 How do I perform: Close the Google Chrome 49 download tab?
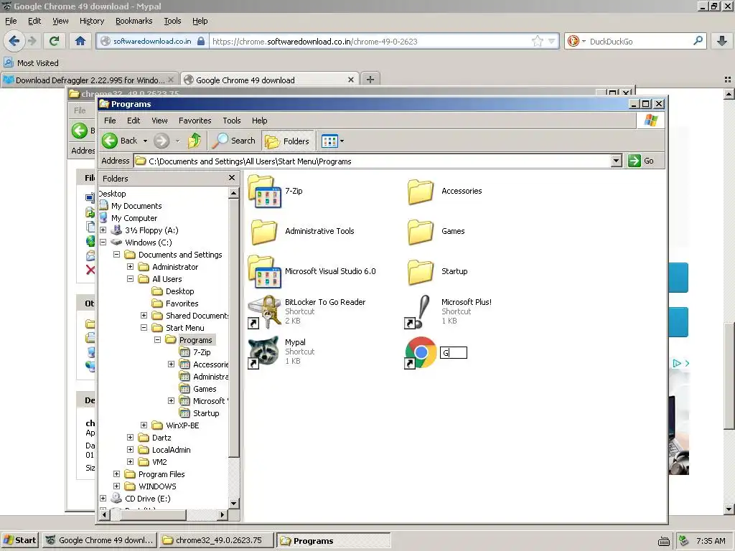[350, 80]
